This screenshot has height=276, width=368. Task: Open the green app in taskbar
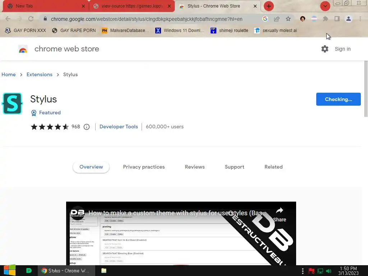click(29, 271)
